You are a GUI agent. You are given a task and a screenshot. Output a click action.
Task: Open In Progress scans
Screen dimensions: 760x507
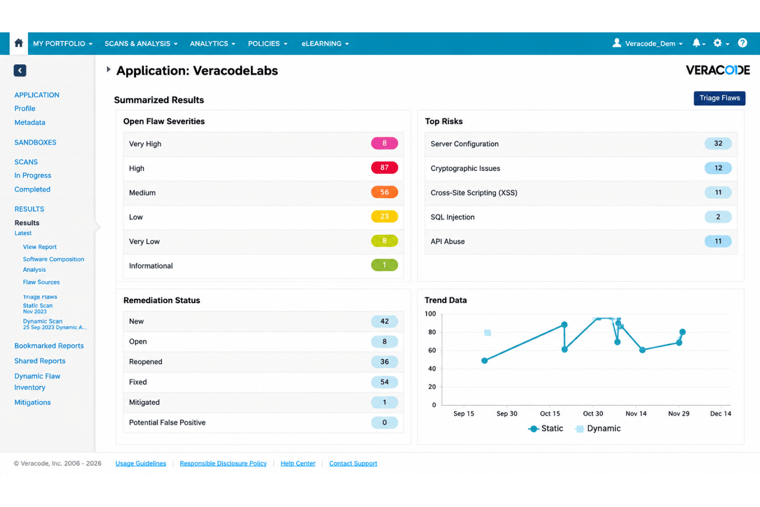33,175
